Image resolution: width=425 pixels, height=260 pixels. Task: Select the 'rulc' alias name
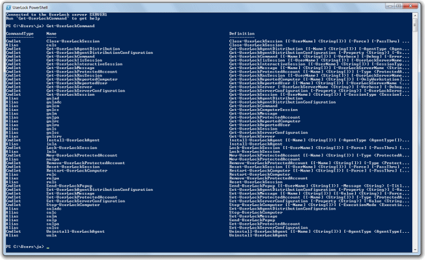click(x=51, y=174)
